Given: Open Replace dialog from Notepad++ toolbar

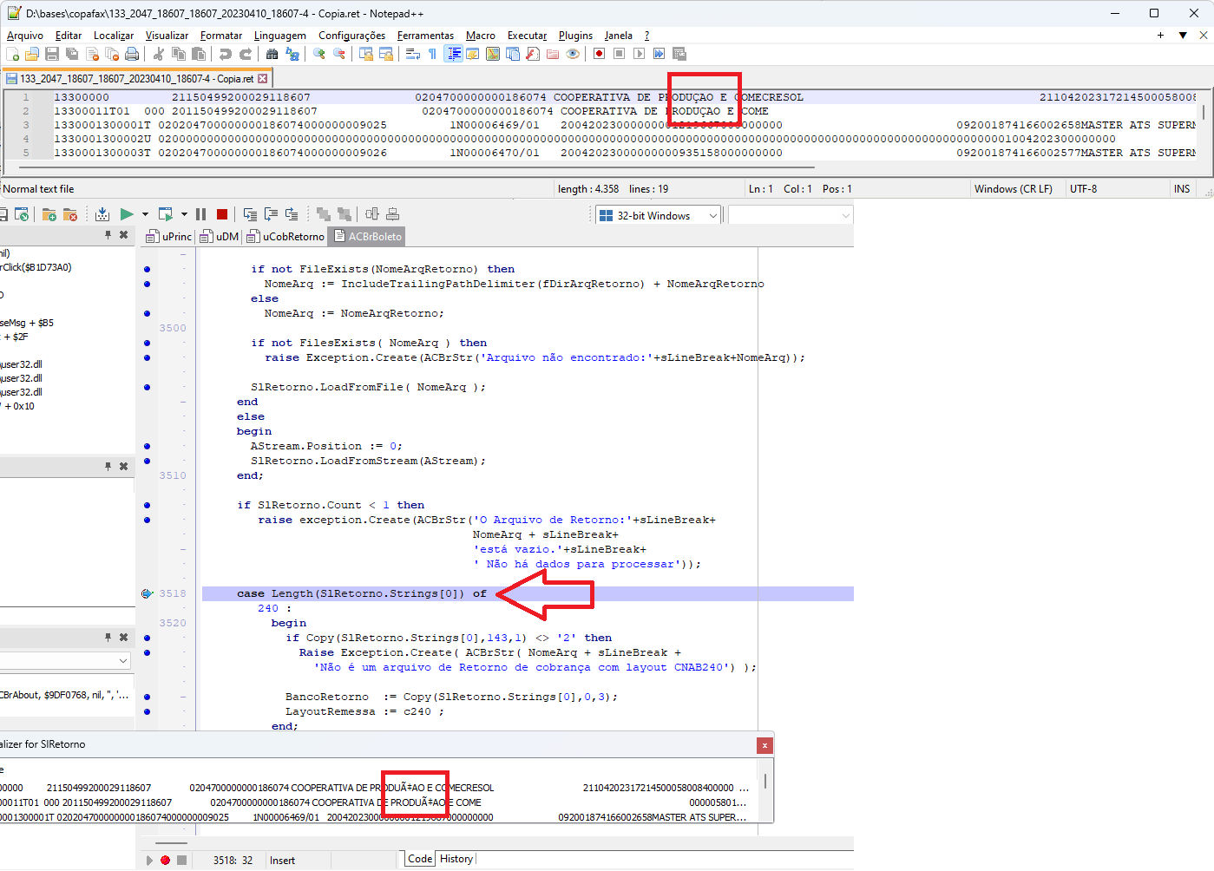Looking at the screenshot, I should [x=292, y=54].
